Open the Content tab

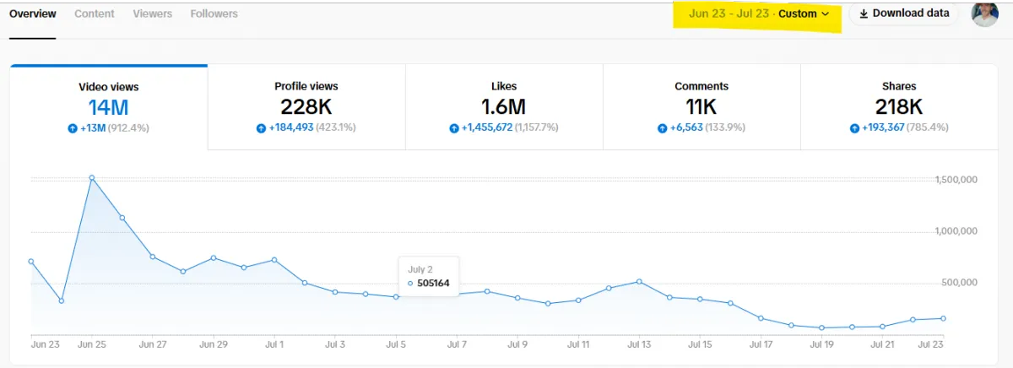click(95, 14)
